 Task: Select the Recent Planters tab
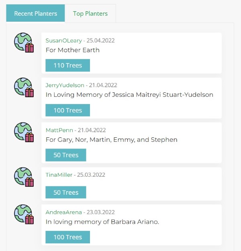tap(36, 14)
